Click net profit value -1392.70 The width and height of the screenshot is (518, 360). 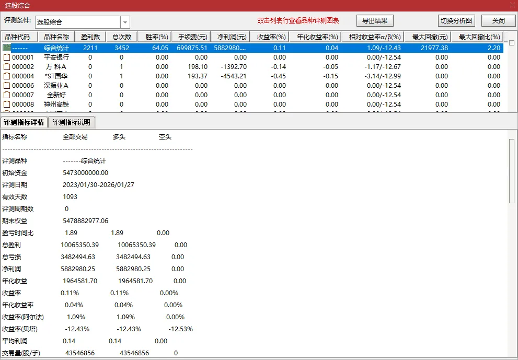coord(234,67)
